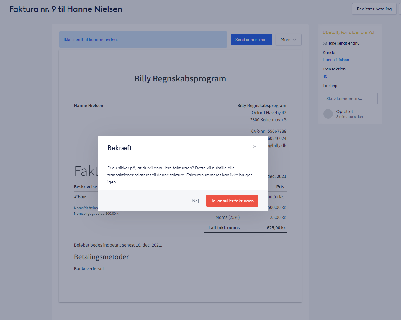The image size is (401, 320).
Task: Click the 'Kunde' sidebar label
Action: [329, 52]
